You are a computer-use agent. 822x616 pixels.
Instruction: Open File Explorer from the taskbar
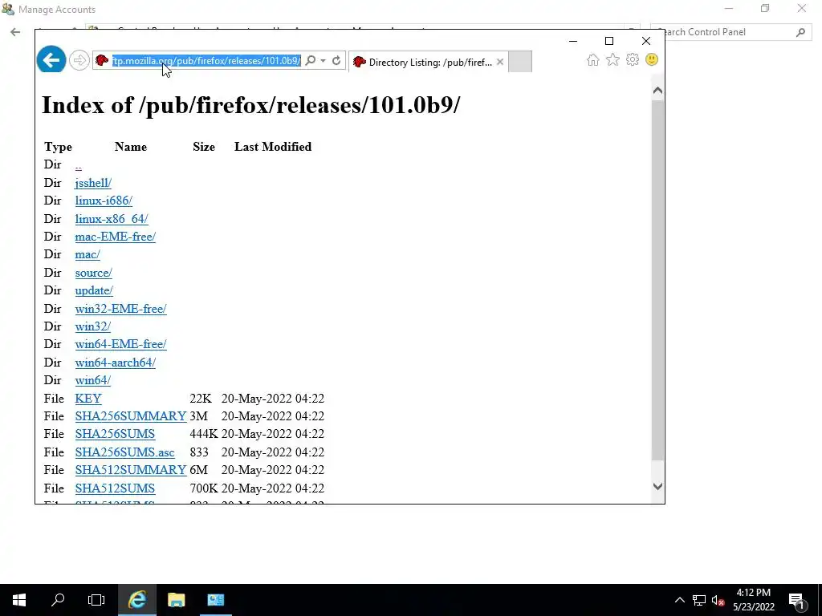[x=176, y=600]
